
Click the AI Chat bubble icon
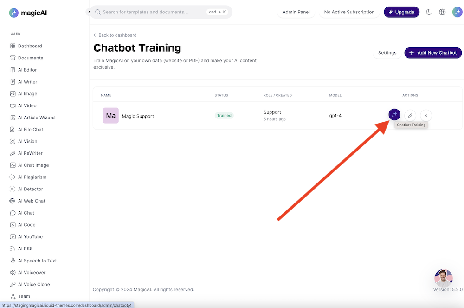pos(13,213)
